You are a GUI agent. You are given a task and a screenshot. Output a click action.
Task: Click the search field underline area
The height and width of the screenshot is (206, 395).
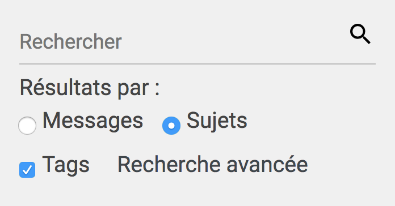[197, 64]
